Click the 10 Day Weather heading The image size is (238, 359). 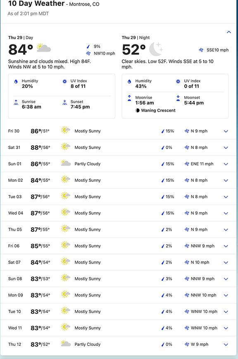click(36, 3)
